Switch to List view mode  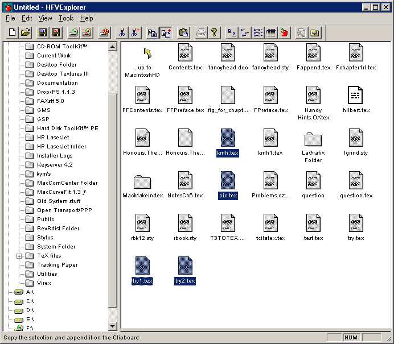click(258, 32)
